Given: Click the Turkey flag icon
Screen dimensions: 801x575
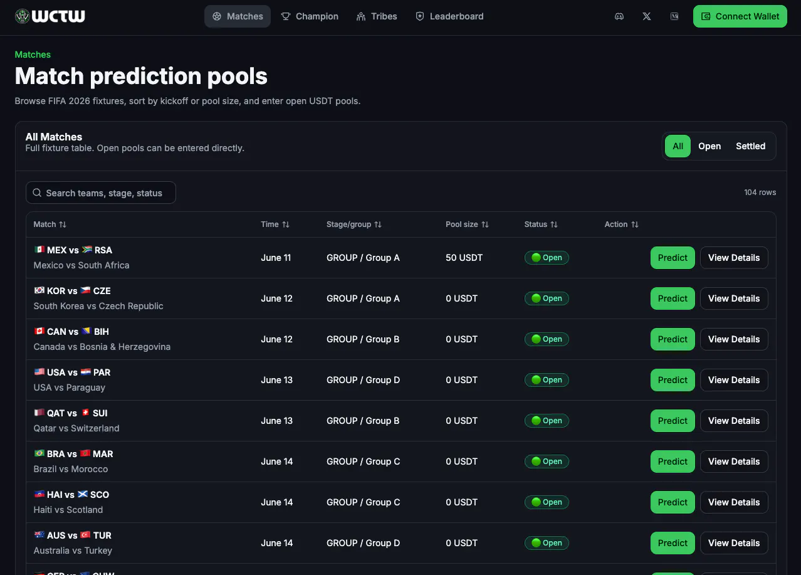Looking at the screenshot, I should tap(85, 535).
